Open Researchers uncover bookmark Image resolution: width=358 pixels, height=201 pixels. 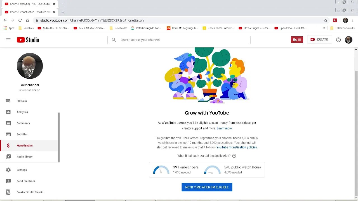click(x=218, y=28)
